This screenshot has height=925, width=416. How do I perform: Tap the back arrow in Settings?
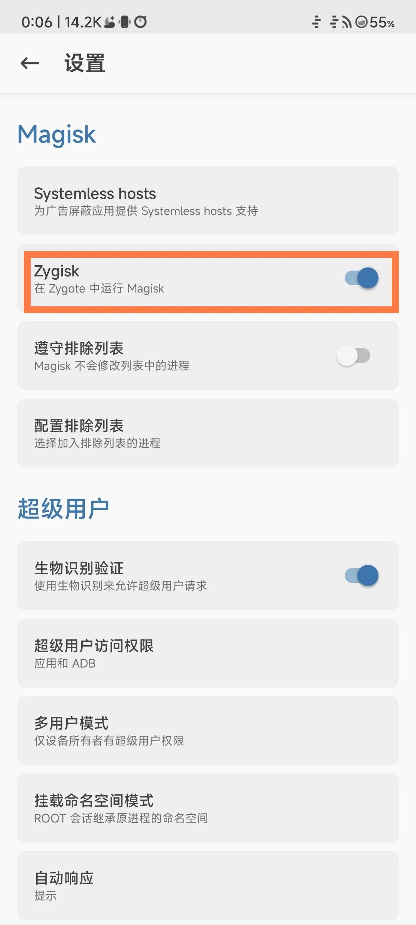pos(30,63)
